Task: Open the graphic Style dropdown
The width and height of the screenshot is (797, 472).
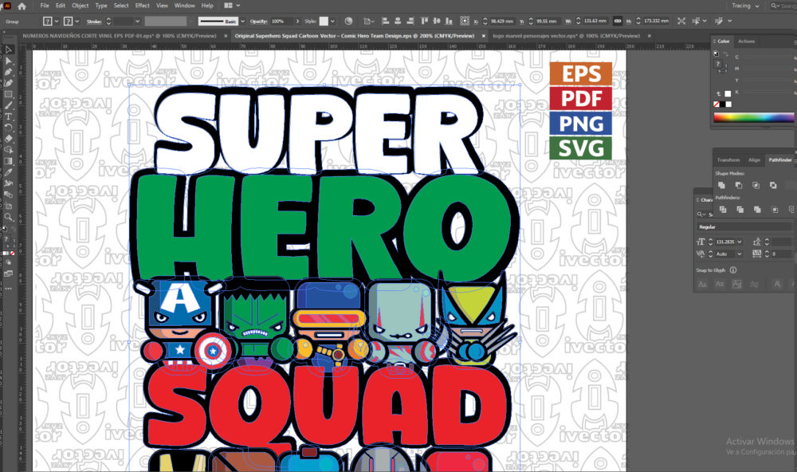Action: 332,22
